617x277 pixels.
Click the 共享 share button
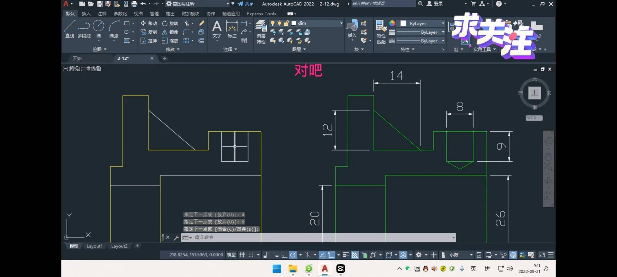(246, 4)
